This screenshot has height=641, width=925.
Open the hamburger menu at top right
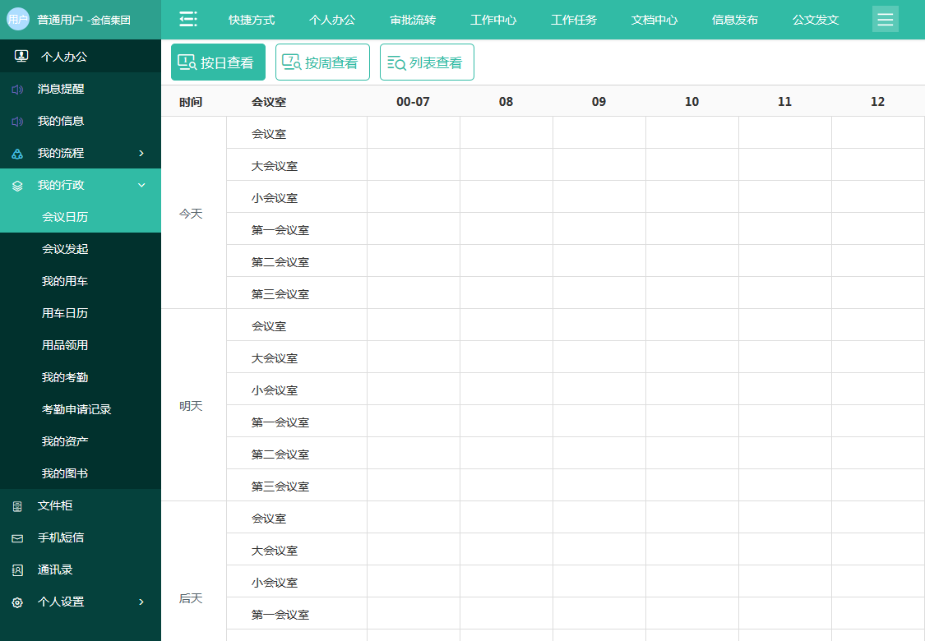pyautogui.click(x=885, y=18)
